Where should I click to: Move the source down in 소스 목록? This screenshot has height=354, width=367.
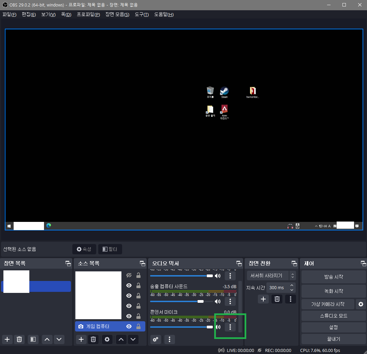133,339
